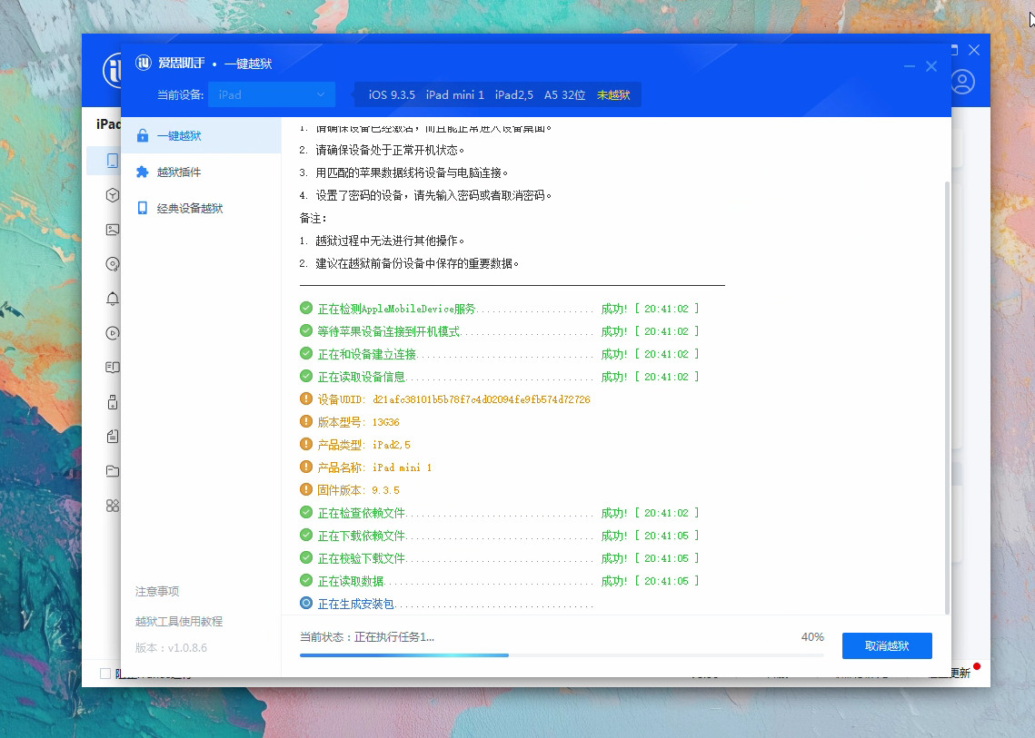Click the blue in-progress icon beside 正在生成安装包
Screen dimensions: 1035x738
pyautogui.click(x=306, y=603)
